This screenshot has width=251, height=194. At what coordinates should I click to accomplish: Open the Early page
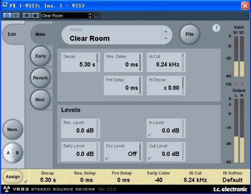[x=40, y=56]
